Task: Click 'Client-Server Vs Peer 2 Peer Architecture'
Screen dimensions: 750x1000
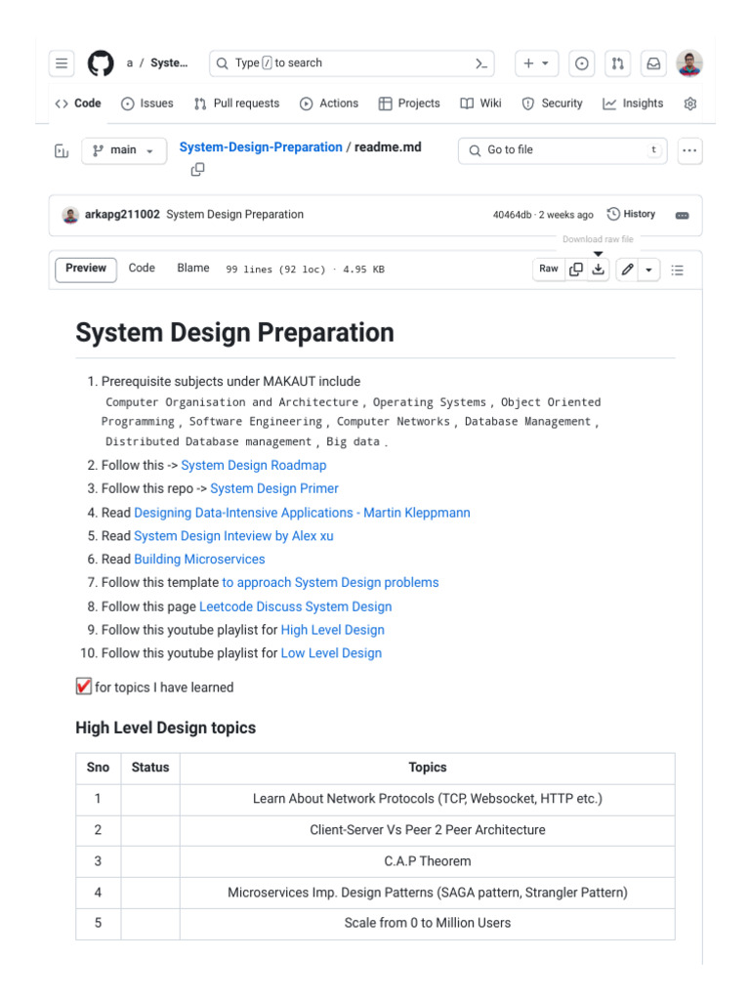Action: (x=428, y=830)
